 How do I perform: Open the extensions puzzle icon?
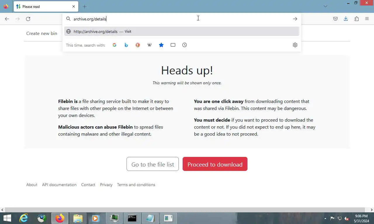356,19
